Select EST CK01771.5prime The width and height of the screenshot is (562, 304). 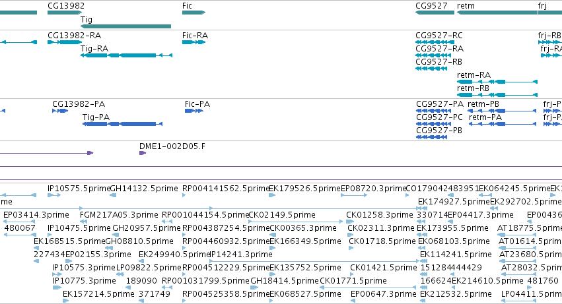[353, 282]
